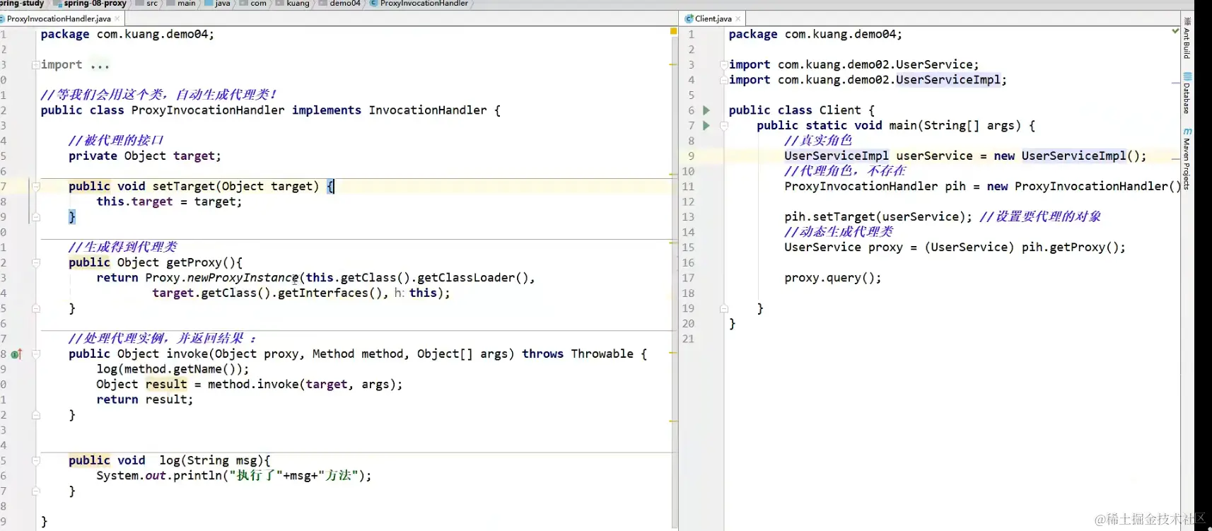Click the fold marker at log's closing brace

35,491
